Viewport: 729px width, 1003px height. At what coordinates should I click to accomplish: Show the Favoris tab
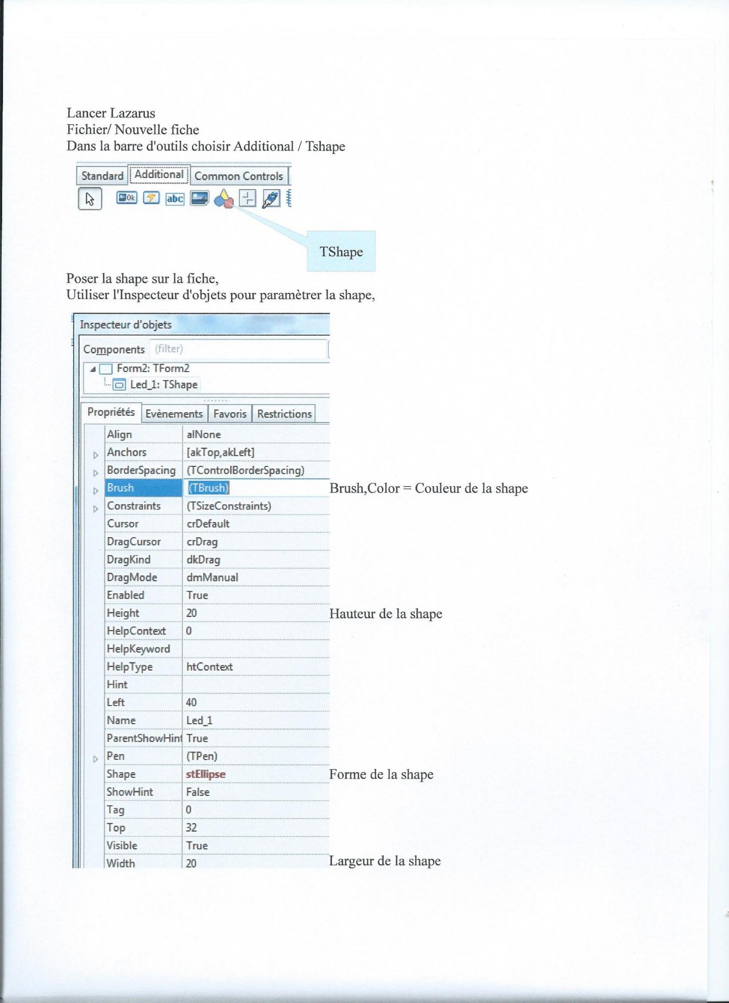click(230, 414)
